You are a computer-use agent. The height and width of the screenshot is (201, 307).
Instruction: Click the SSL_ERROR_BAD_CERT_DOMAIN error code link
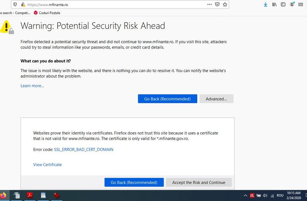pos(84,149)
